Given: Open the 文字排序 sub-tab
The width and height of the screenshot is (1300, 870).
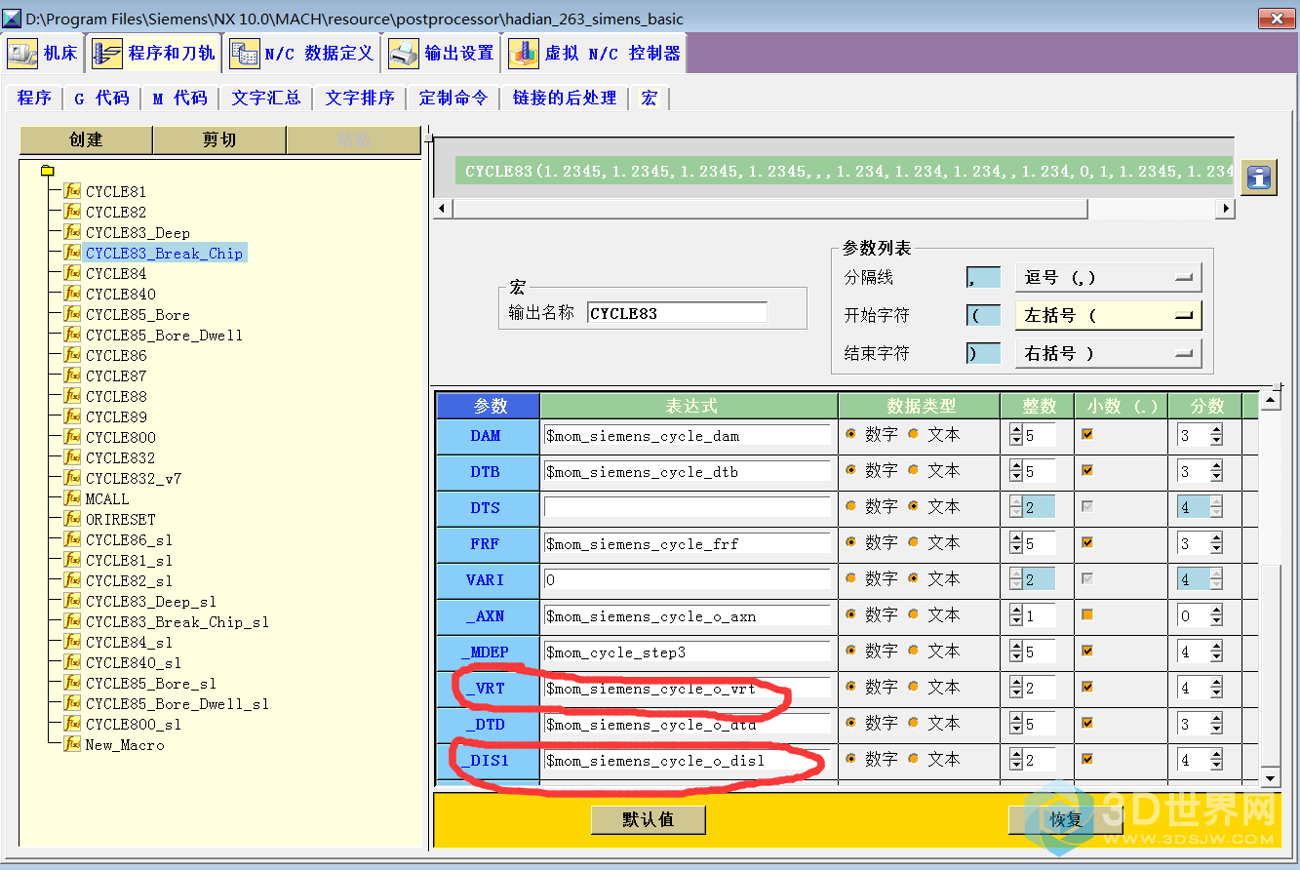Looking at the screenshot, I should pos(360,99).
